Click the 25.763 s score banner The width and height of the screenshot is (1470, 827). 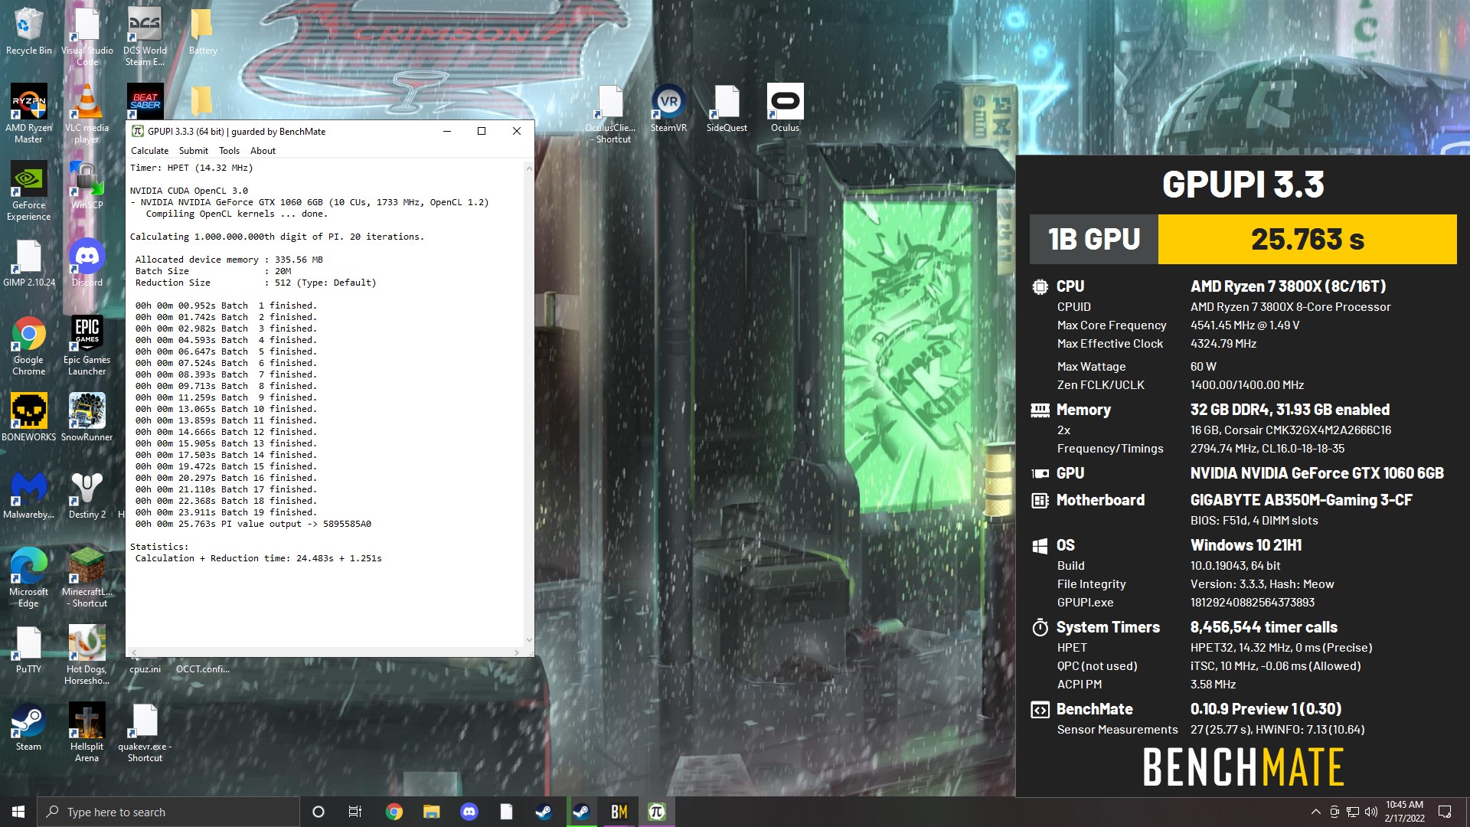tap(1307, 239)
